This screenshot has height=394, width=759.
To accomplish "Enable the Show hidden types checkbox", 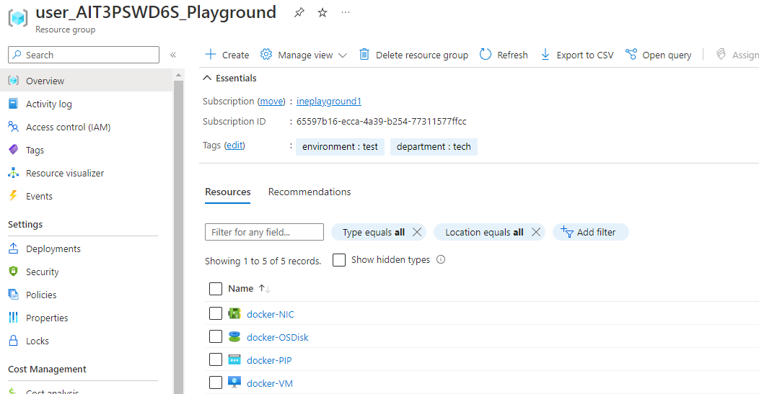I will (339, 260).
